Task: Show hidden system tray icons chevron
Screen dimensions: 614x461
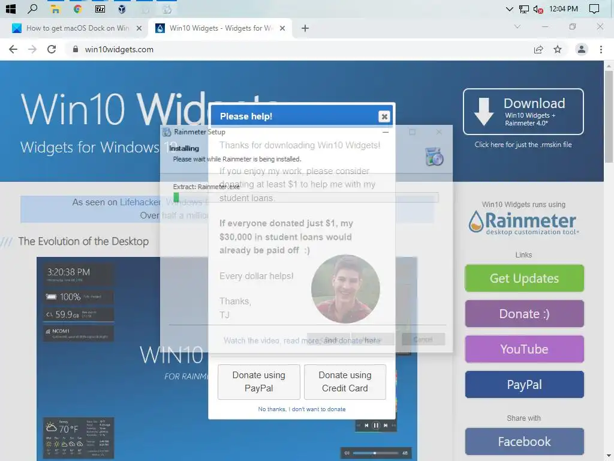Action: pos(509,9)
